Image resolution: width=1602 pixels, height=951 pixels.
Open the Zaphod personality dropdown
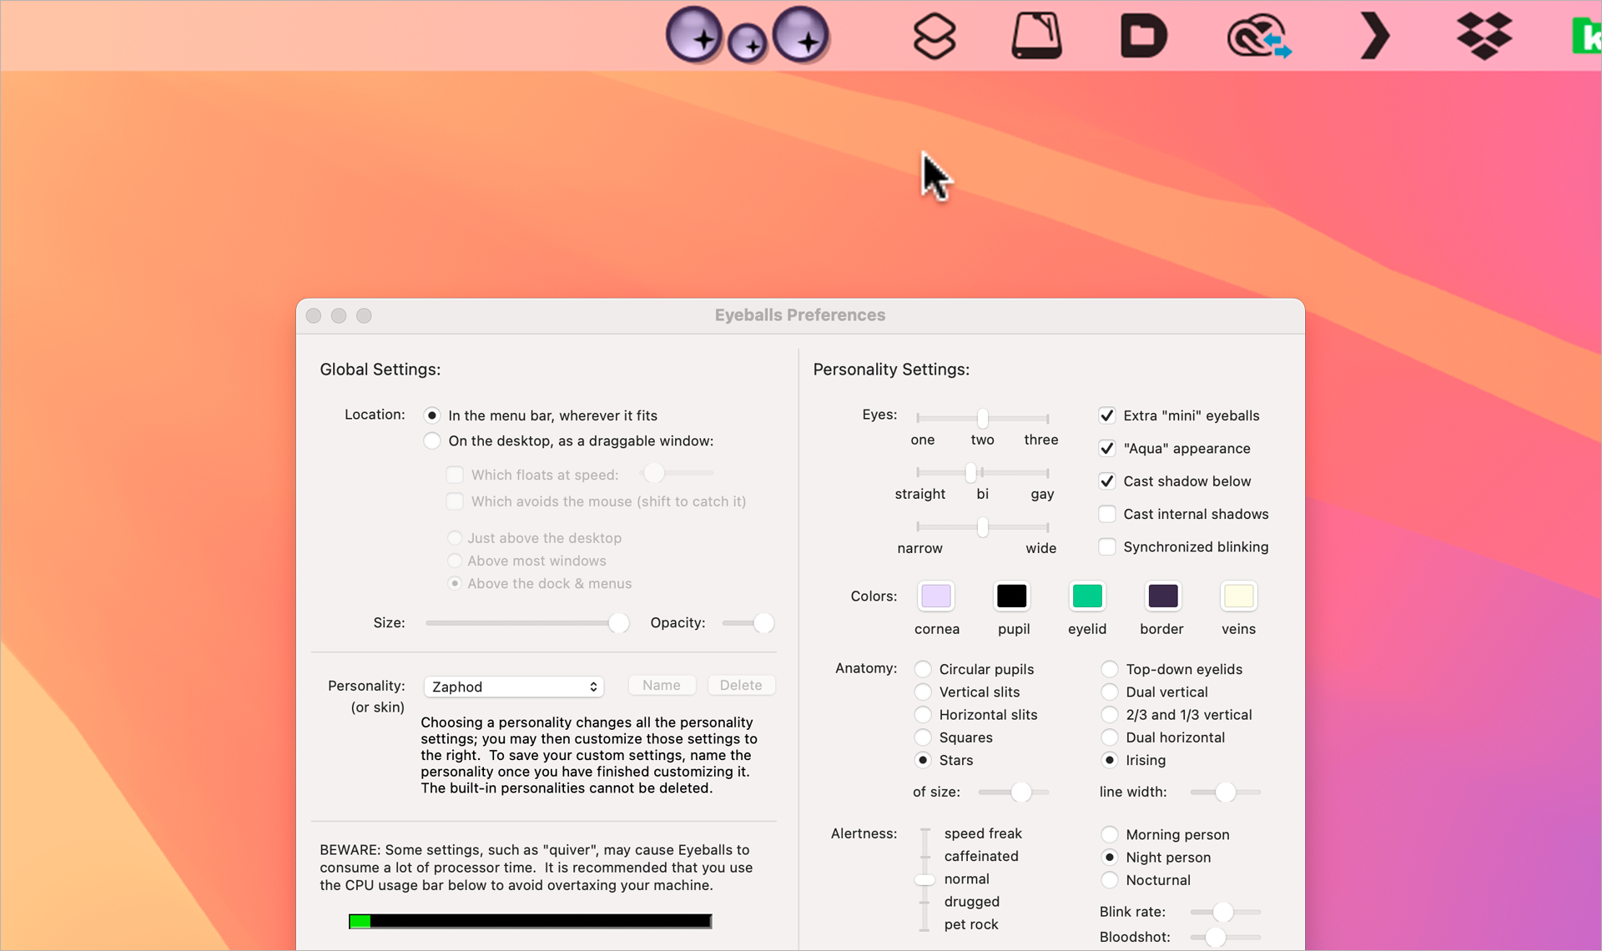tap(514, 686)
